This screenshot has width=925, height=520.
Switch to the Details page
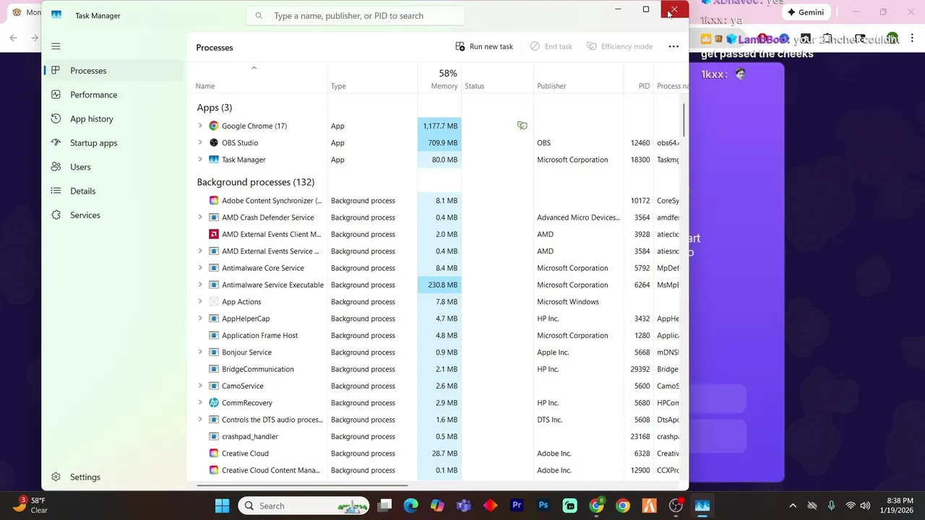coord(113,191)
